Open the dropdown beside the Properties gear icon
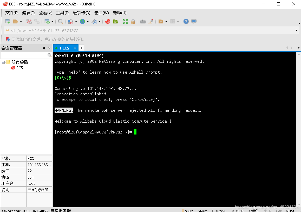301x212 pixels. point(52,22)
